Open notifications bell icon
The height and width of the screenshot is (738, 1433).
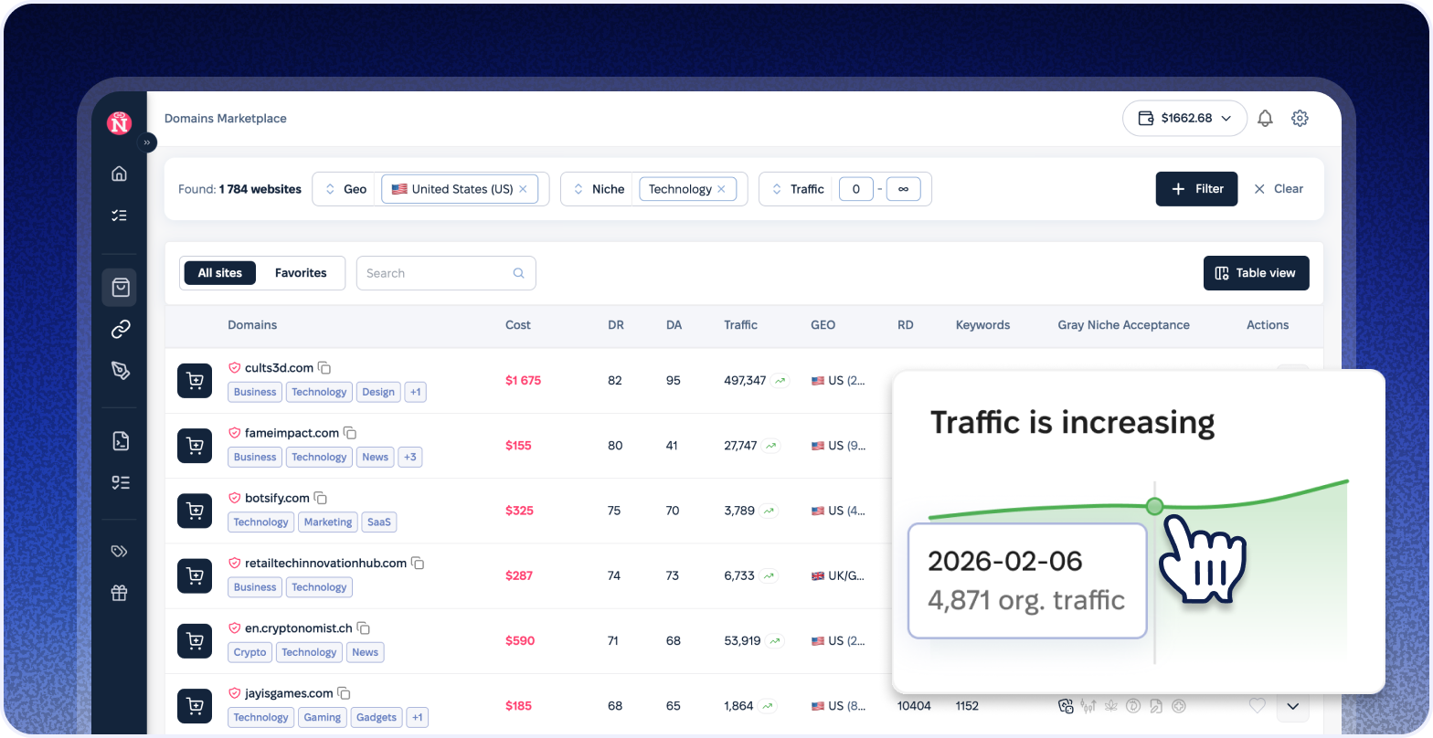(1265, 118)
